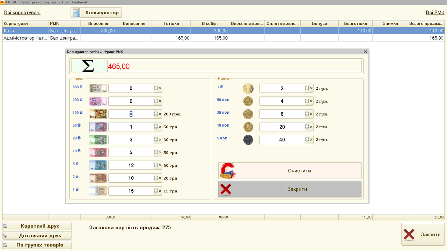Sort the table by Готівка column header
This screenshot has height=251, width=447.
pyautogui.click(x=171, y=24)
